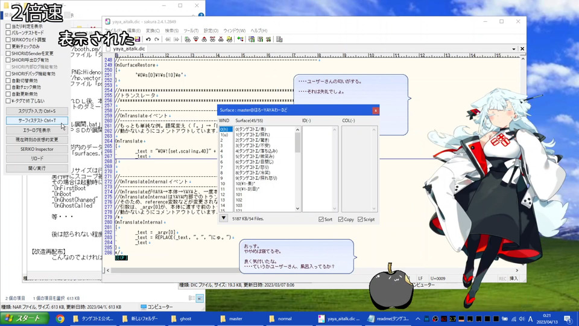579x326 pixels.
Task: Toggle the ¥-タグで終了しない checkbox
Action: (x=8, y=101)
